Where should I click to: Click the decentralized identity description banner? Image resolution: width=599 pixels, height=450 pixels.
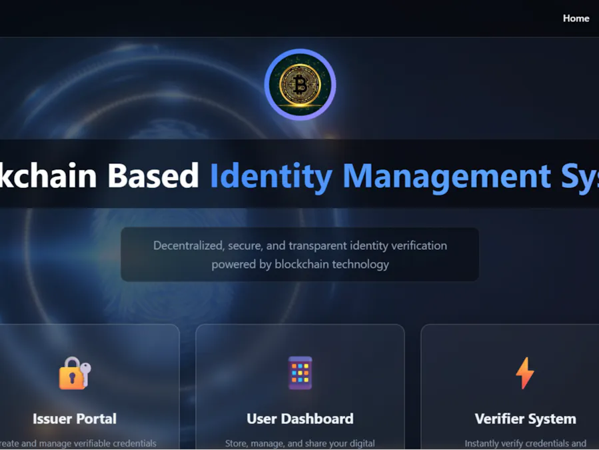click(300, 254)
